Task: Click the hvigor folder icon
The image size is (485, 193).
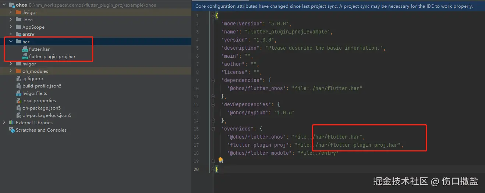Action: (x=19, y=64)
